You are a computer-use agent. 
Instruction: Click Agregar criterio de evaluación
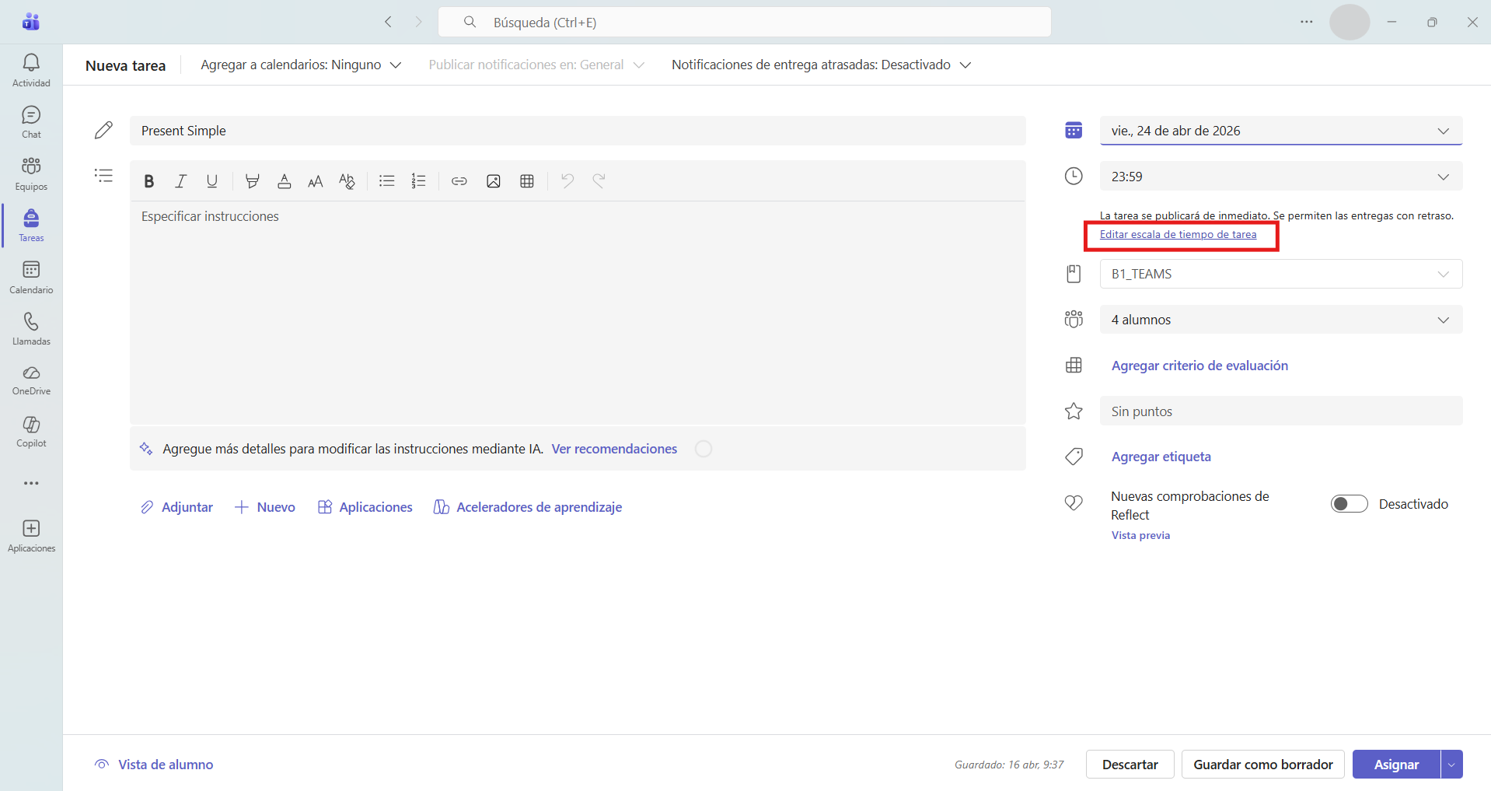pyautogui.click(x=1199, y=366)
